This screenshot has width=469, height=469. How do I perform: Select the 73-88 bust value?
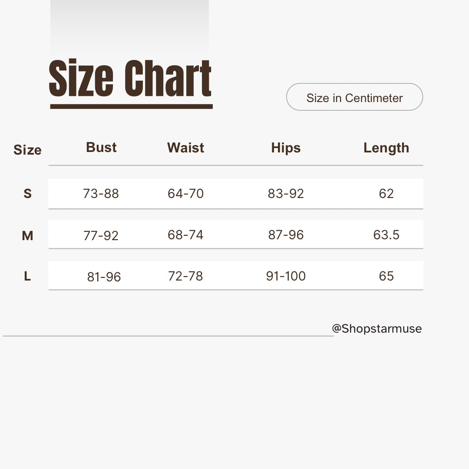pos(101,194)
